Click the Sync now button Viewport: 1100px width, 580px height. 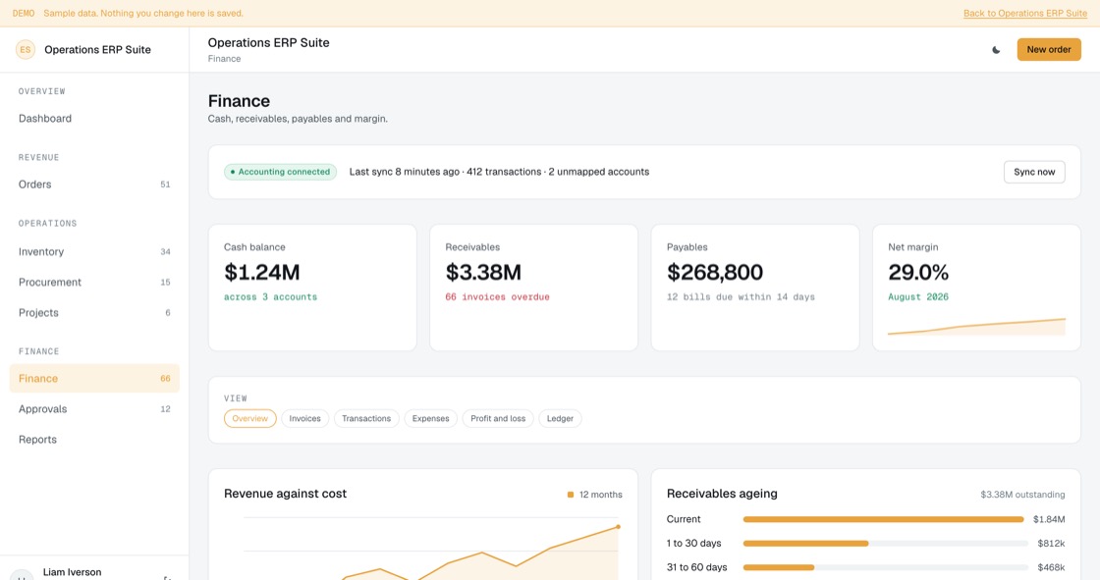(1034, 172)
